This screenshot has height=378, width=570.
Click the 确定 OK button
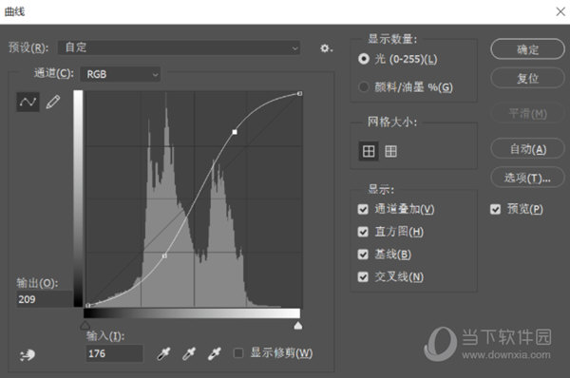pyautogui.click(x=527, y=49)
